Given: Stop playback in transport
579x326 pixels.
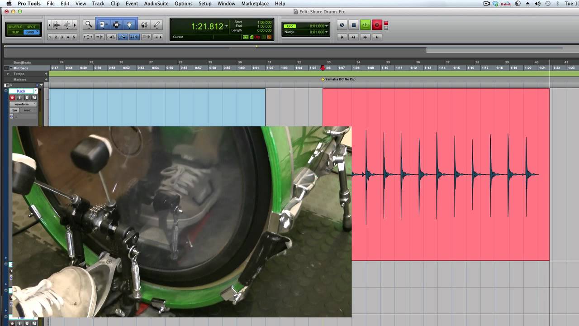Looking at the screenshot, I should [x=354, y=25].
